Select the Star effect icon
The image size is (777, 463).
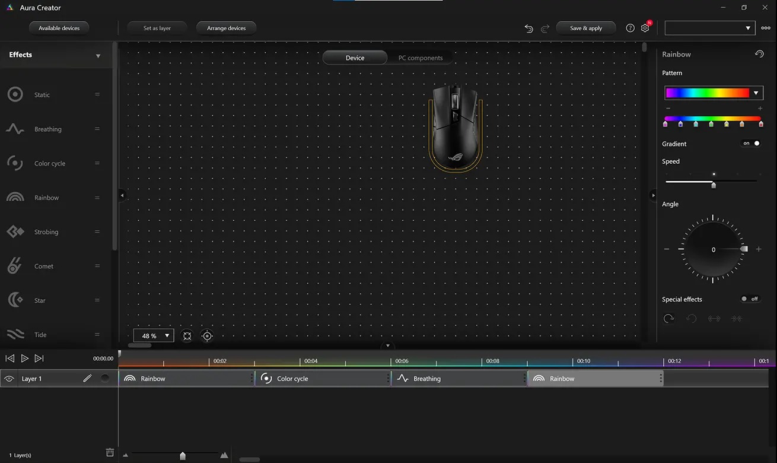click(15, 300)
